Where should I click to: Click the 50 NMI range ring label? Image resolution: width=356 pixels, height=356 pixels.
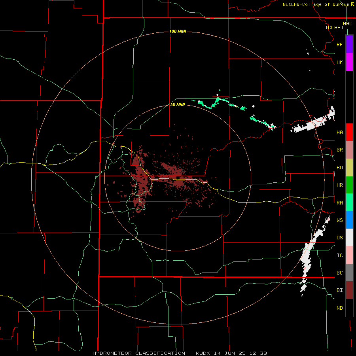click(x=178, y=104)
